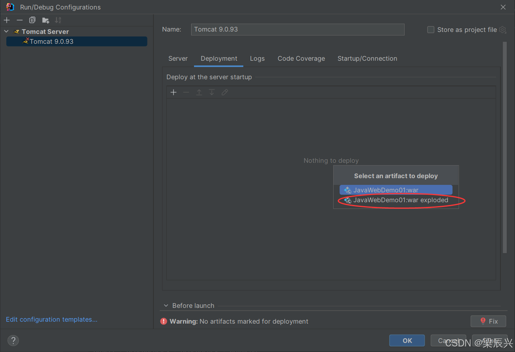Click the vertical scrollbar on right
This screenshot has width=515, height=352.
tap(504, 147)
